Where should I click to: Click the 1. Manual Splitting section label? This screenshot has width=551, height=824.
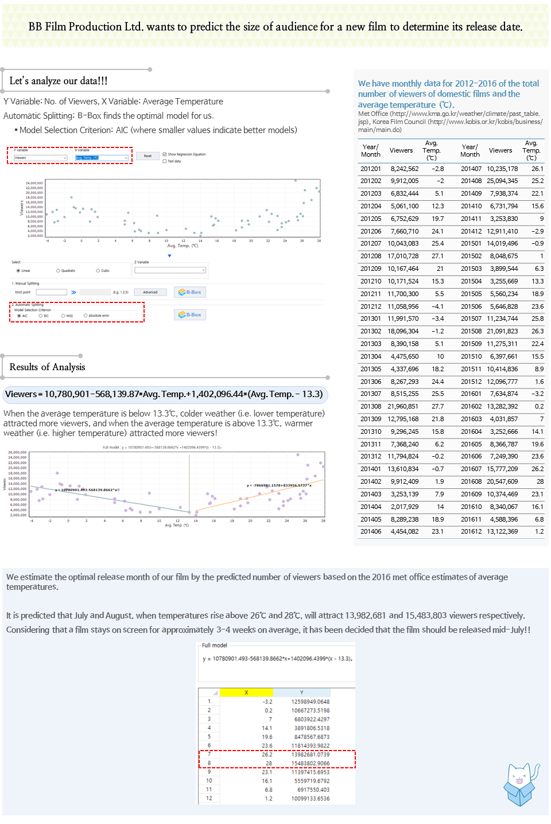(x=26, y=283)
